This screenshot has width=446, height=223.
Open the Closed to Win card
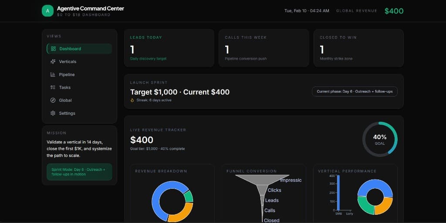358,48
